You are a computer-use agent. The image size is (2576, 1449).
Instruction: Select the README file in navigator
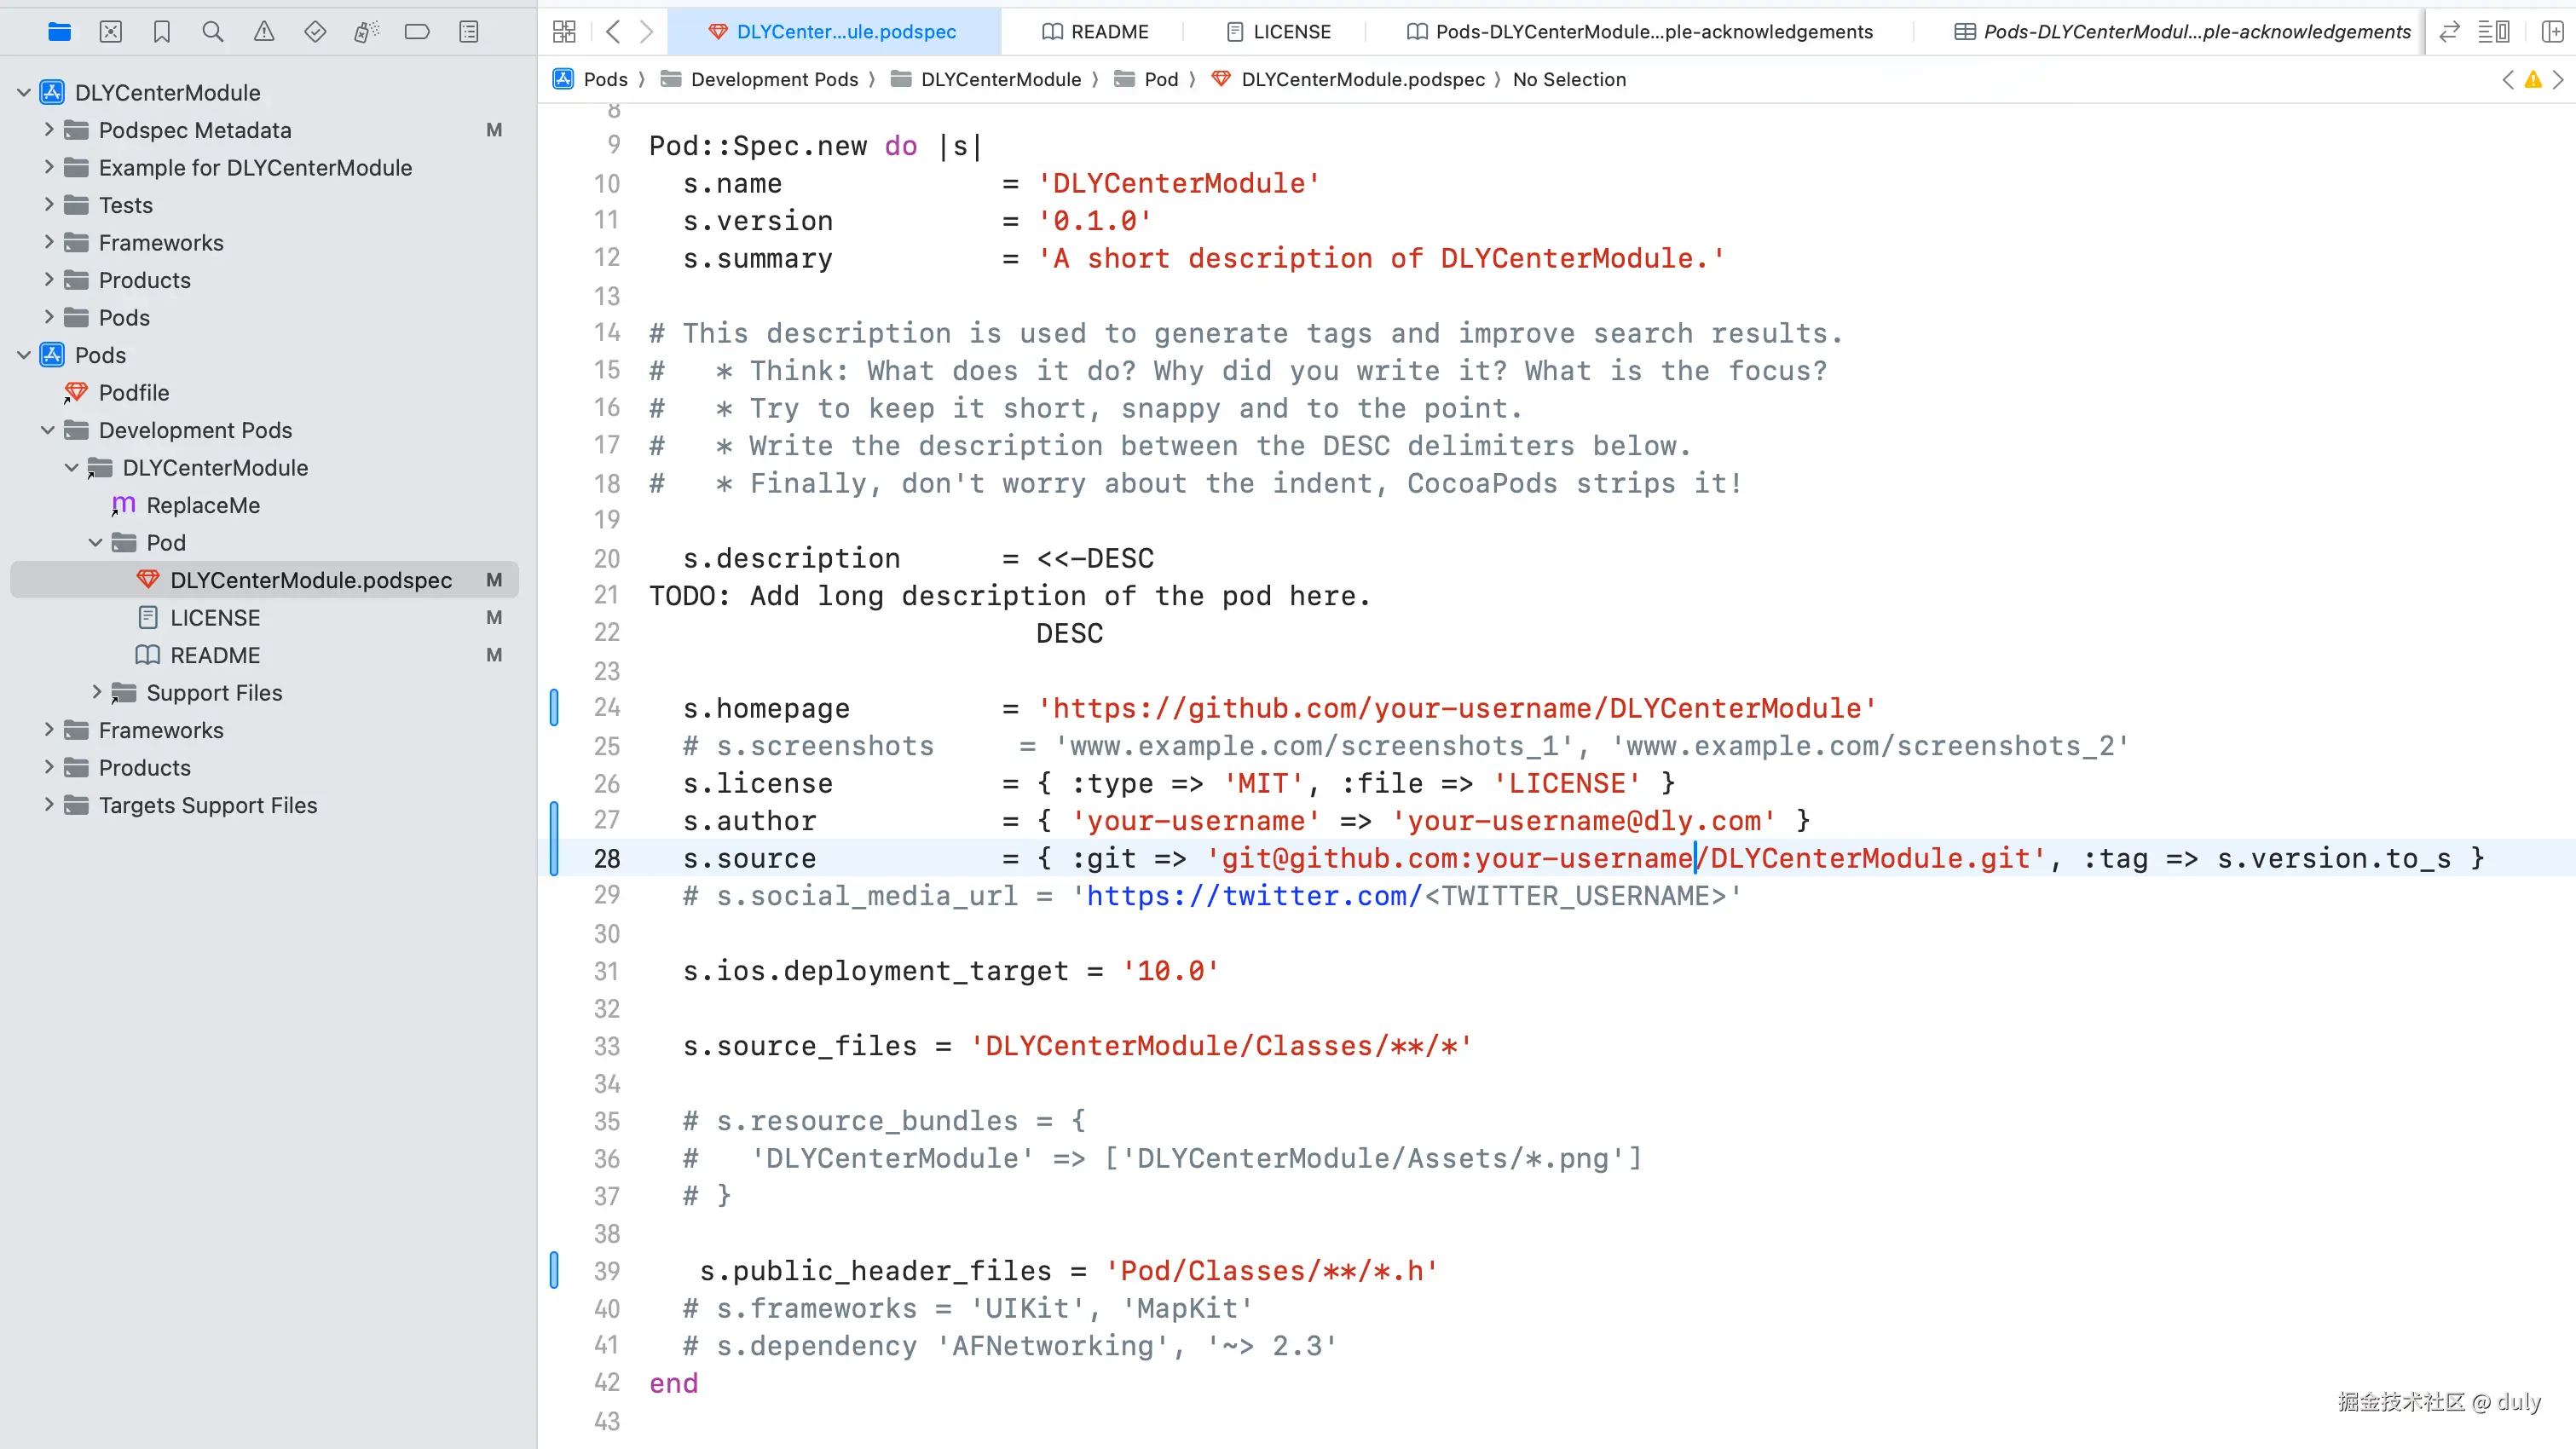(264, 655)
